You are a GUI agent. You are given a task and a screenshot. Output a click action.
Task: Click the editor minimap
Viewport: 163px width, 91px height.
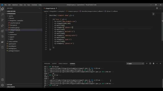pyautogui.click(x=153, y=14)
